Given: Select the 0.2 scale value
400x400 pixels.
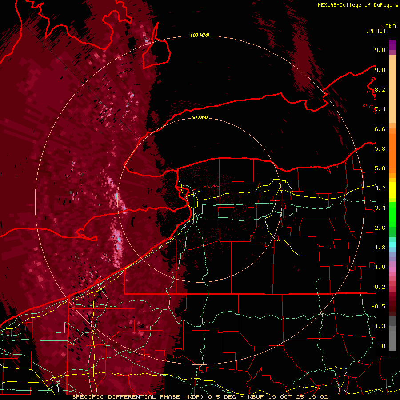Looking at the screenshot, I should (380, 287).
